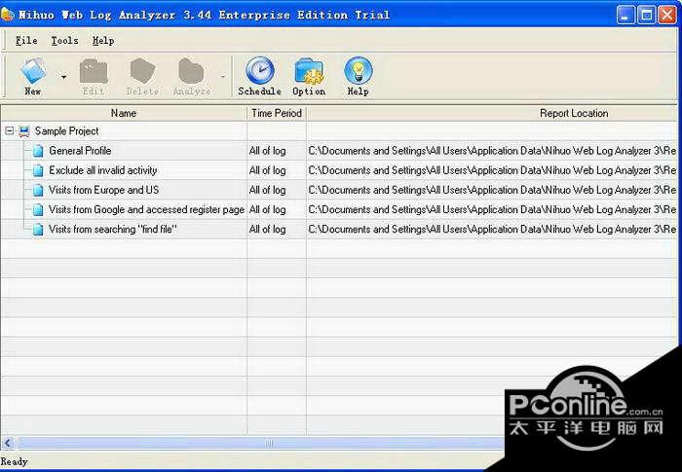Click icon beside Visits from Google profile
The height and width of the screenshot is (472, 682).
pyautogui.click(x=38, y=209)
